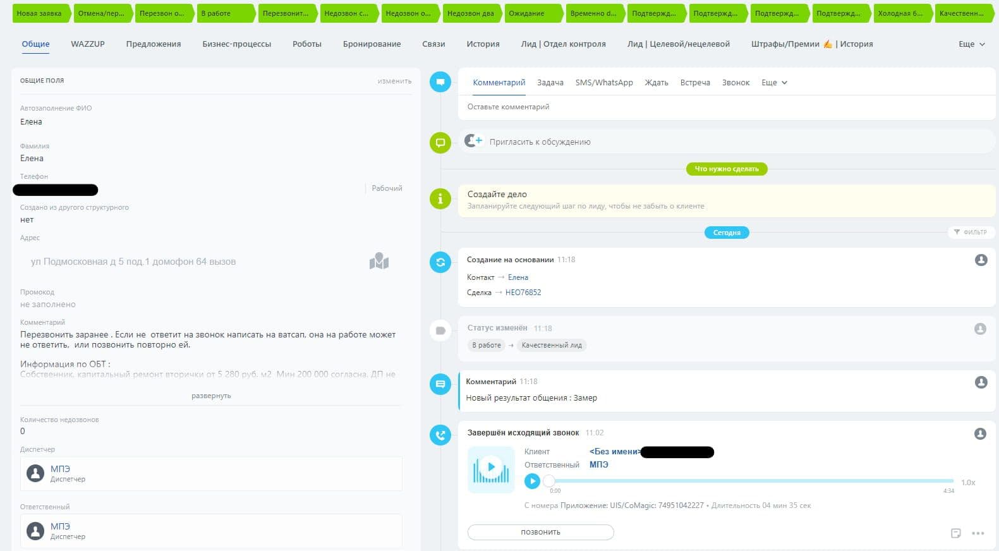Play the call recording using the small play button

click(532, 481)
